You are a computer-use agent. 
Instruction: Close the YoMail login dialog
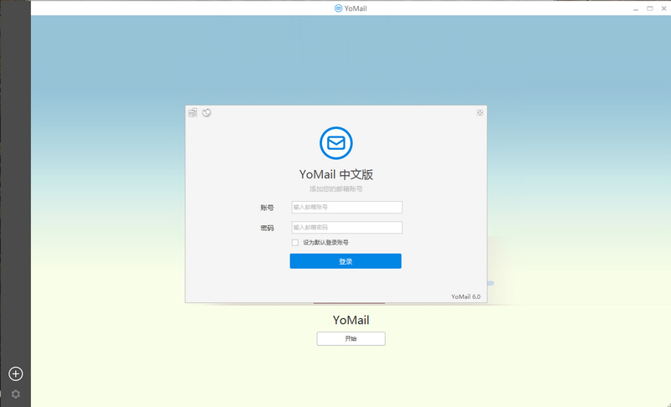point(480,113)
